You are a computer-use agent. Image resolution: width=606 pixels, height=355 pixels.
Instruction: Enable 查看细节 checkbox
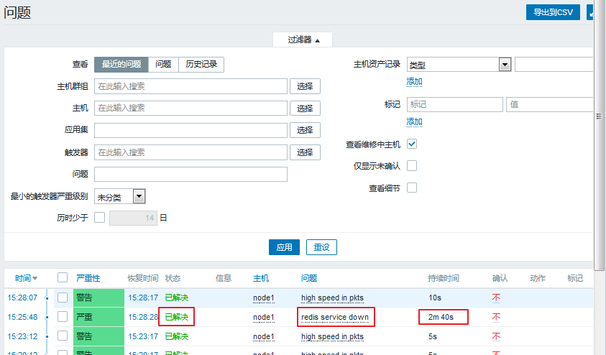[412, 188]
